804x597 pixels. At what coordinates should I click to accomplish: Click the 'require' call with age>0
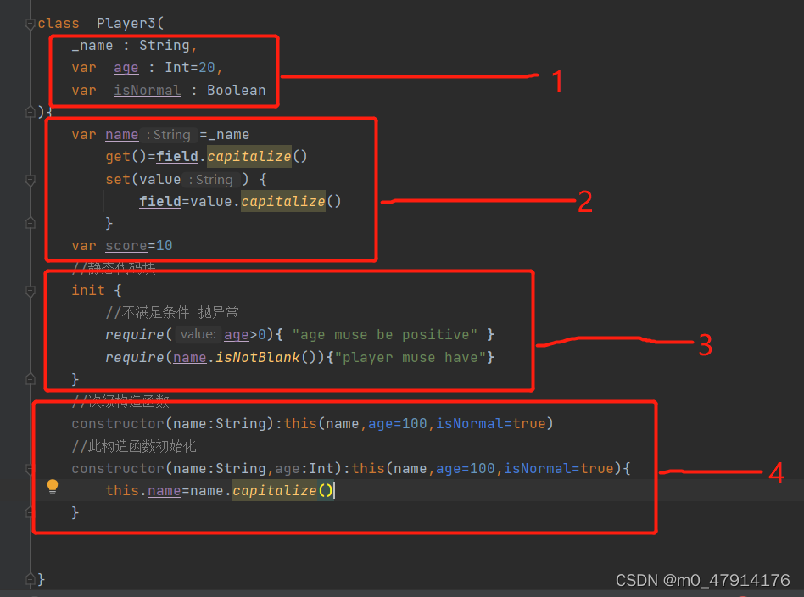(134, 335)
